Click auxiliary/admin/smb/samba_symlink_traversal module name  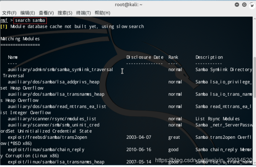click(x=60, y=70)
